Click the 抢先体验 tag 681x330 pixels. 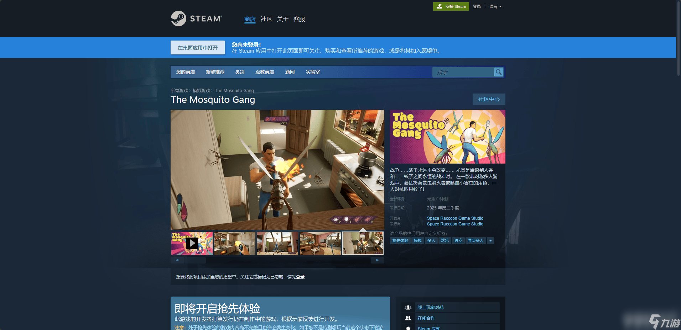click(400, 241)
